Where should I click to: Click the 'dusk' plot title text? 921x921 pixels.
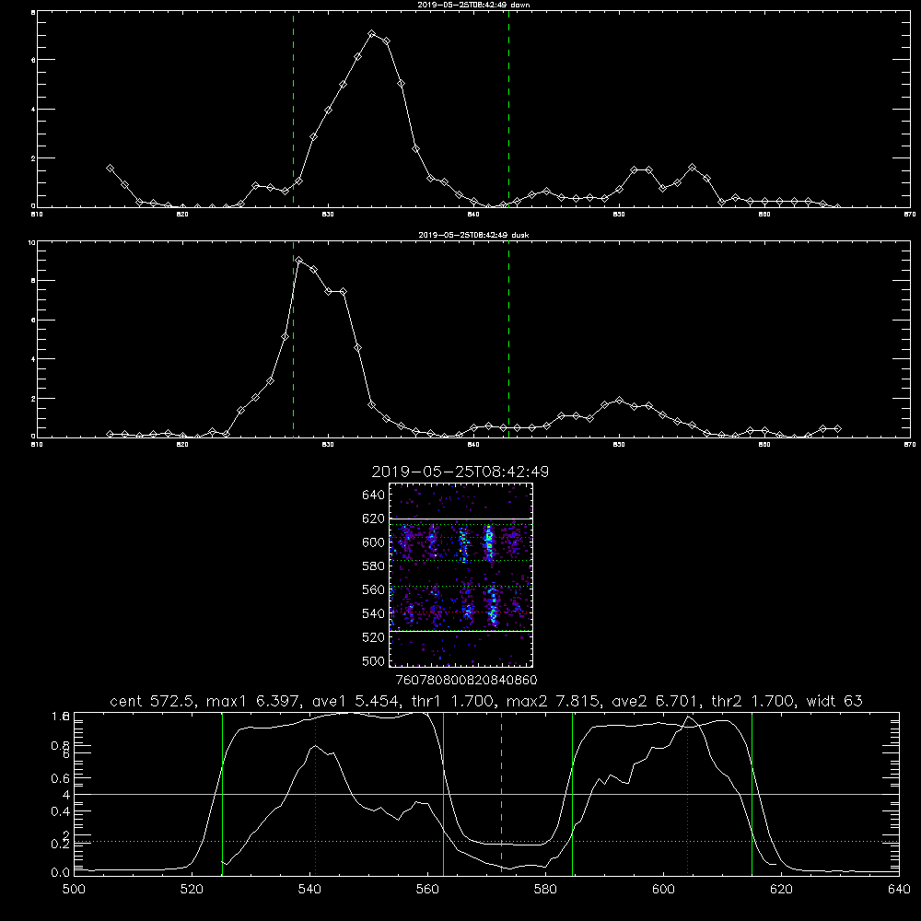point(473,235)
